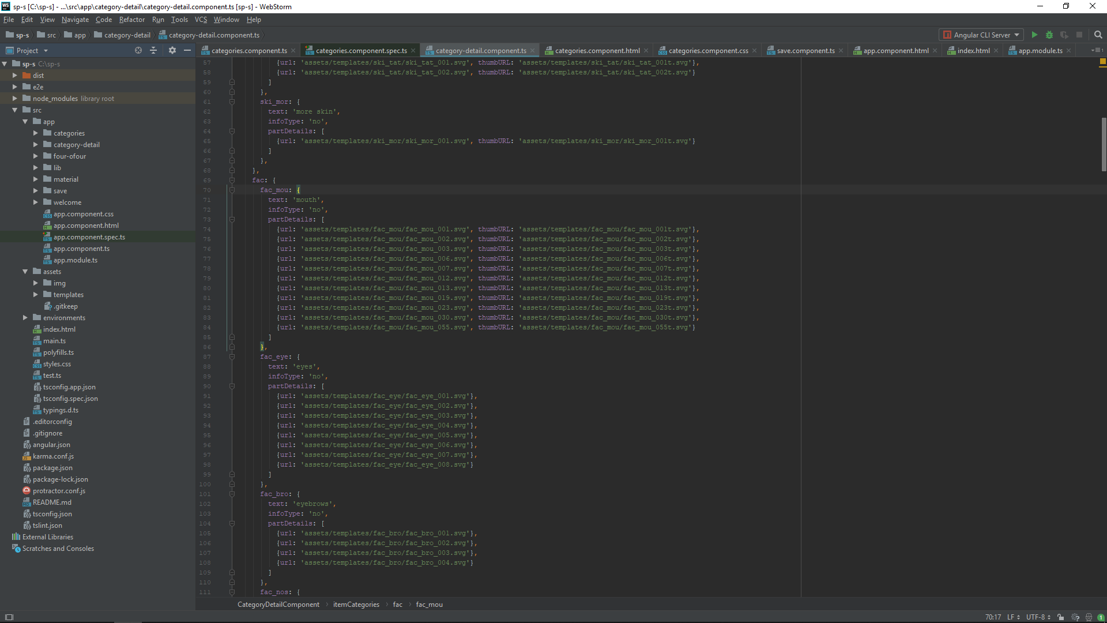Image resolution: width=1107 pixels, height=623 pixels.
Task: Open the Refactor menu
Action: [x=131, y=20]
